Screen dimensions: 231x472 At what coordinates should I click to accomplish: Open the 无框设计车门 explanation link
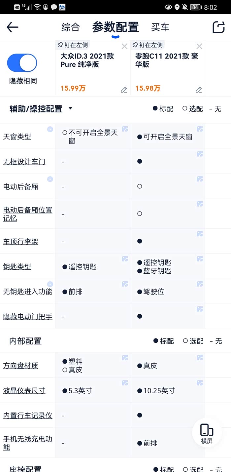pos(24,162)
